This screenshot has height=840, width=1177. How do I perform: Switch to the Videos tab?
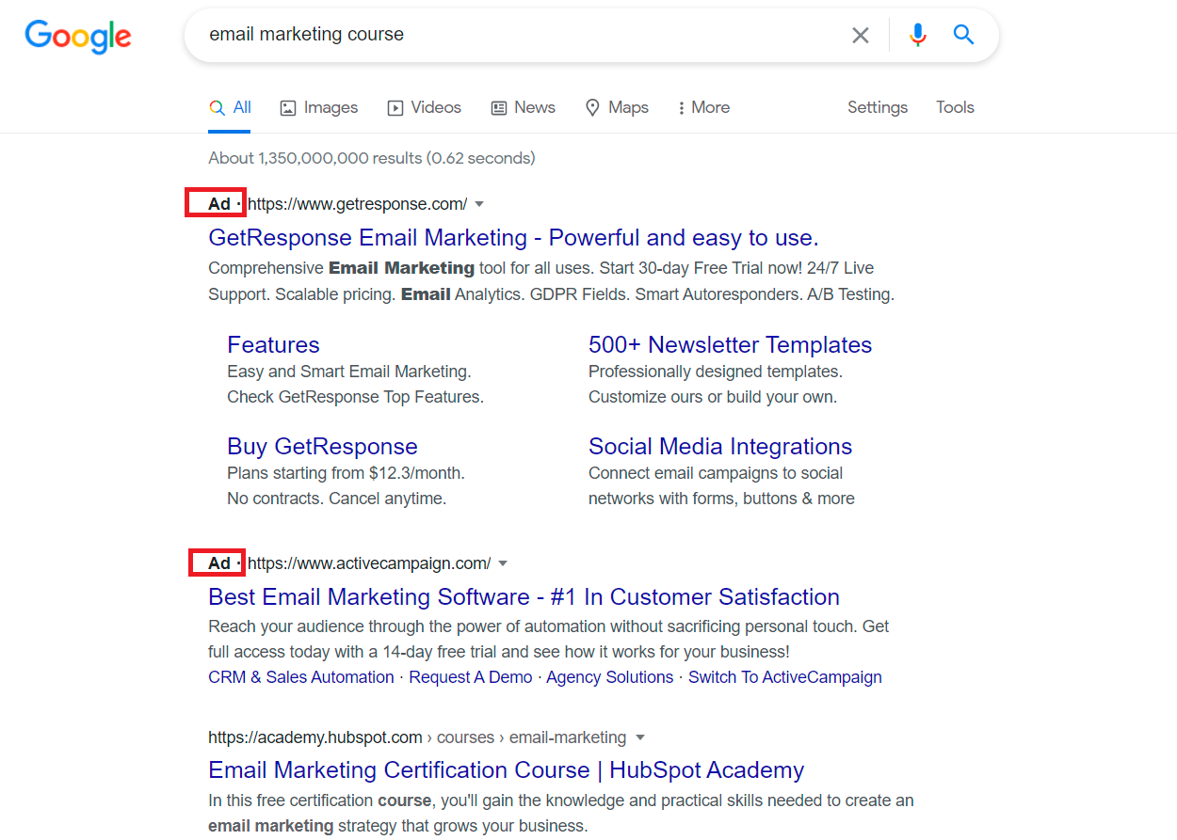point(425,107)
